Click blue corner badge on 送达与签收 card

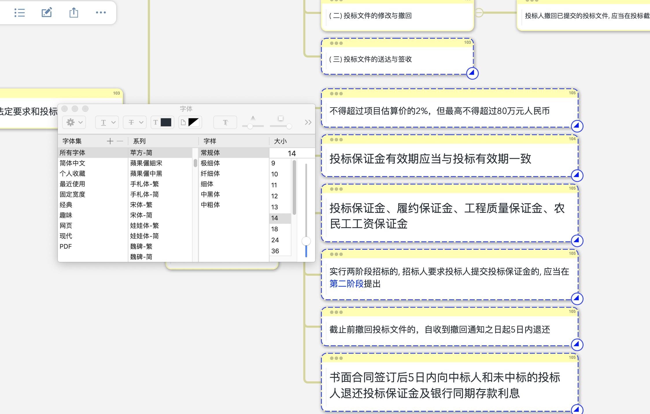click(472, 73)
